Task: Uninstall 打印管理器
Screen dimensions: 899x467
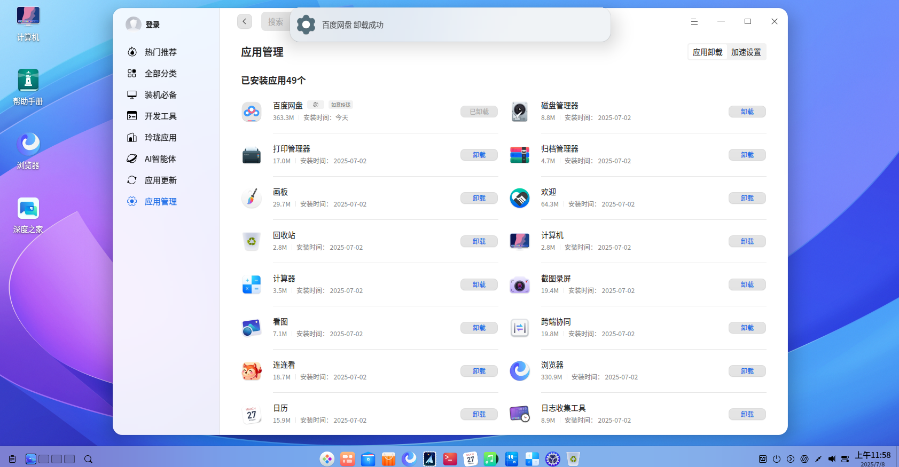Action: tap(479, 155)
